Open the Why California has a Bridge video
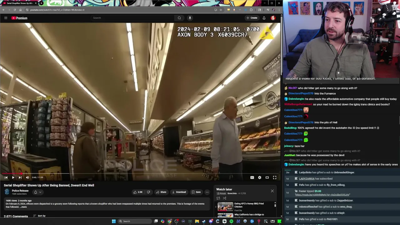This screenshot has width=400, height=225. pos(249,215)
